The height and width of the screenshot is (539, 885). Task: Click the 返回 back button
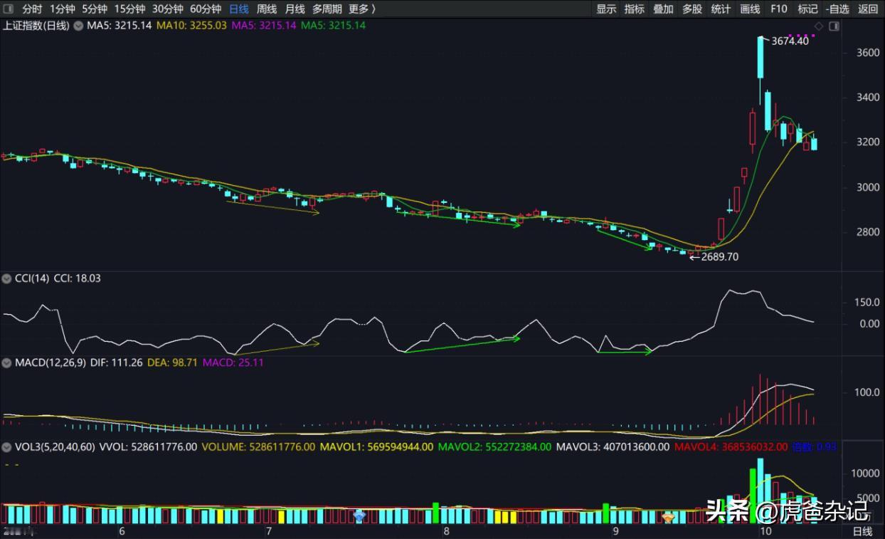[868, 9]
